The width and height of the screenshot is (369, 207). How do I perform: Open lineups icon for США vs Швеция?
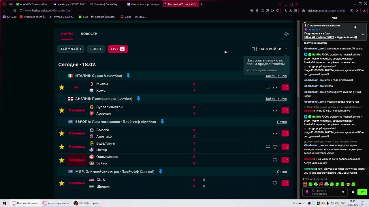275,183
